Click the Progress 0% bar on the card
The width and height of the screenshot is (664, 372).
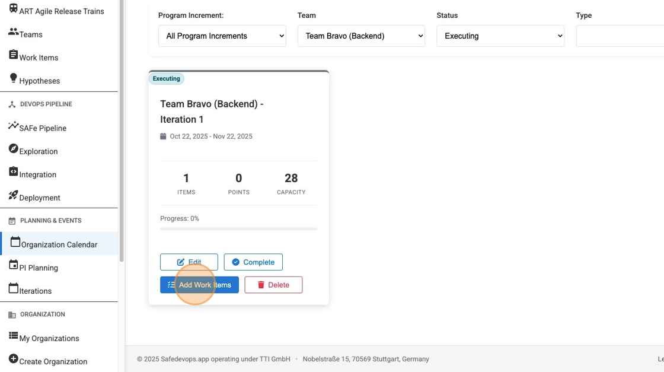click(238, 228)
